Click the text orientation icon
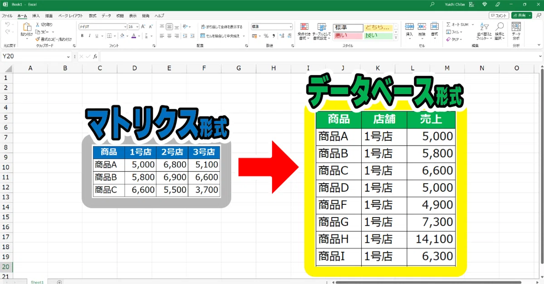Image resolution: width=544 pixels, height=284 pixels. point(185,27)
